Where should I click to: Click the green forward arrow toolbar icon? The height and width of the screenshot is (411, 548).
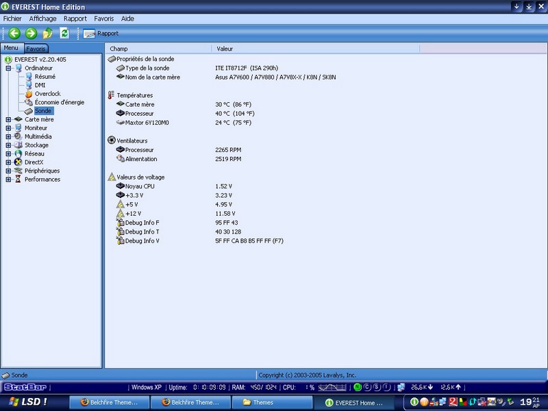31,33
